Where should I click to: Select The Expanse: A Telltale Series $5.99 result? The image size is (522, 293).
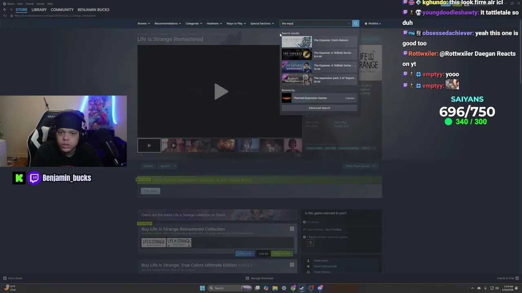click(319, 67)
